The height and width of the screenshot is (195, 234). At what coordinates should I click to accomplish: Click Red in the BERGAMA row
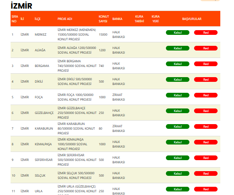click(x=206, y=64)
